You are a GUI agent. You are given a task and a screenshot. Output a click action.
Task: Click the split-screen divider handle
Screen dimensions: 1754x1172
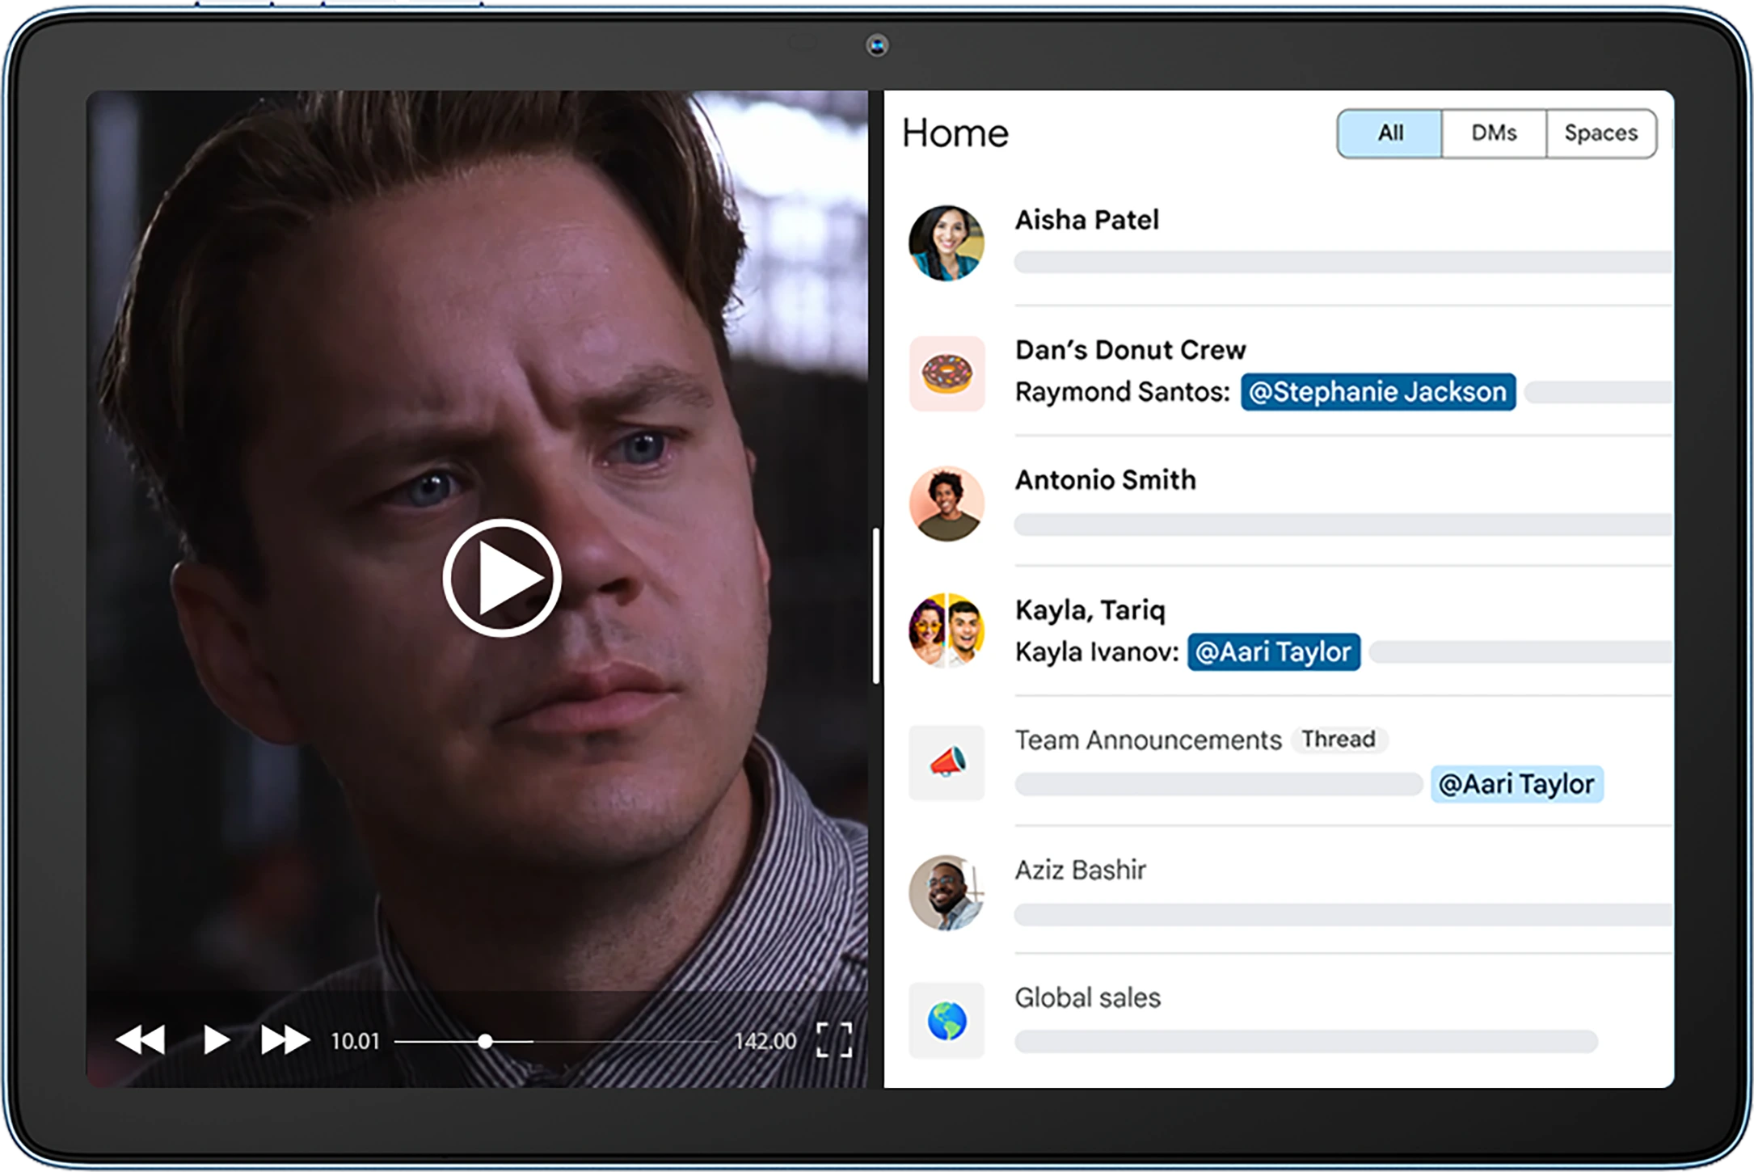coord(876,606)
